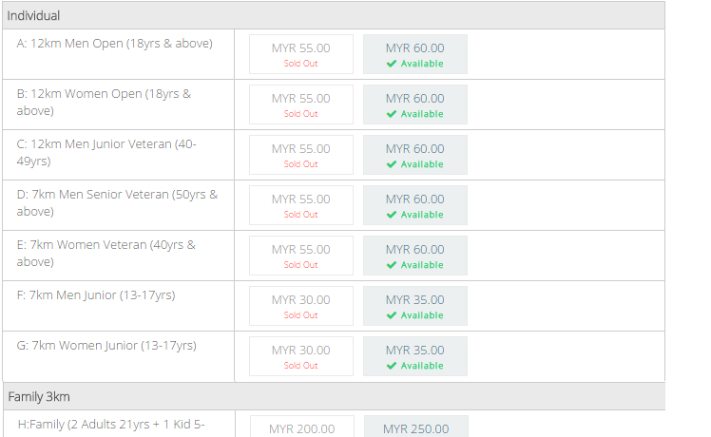Click the MYR 200.00 Family price box

(302, 427)
